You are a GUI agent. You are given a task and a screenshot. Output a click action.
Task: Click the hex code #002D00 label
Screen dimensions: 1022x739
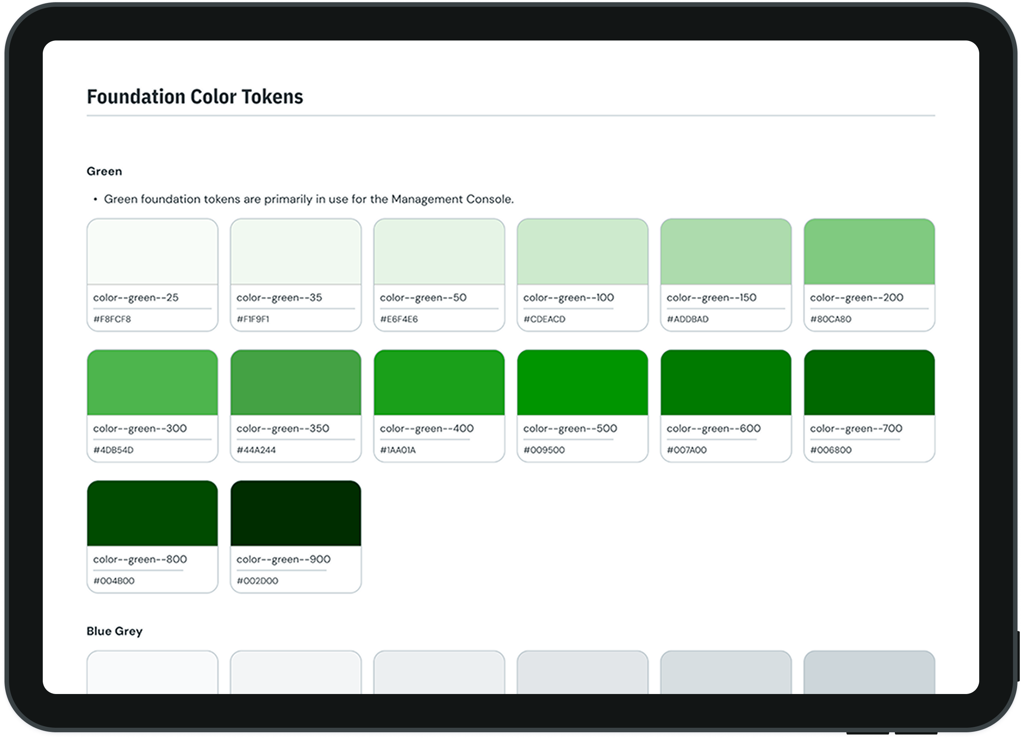click(x=257, y=581)
